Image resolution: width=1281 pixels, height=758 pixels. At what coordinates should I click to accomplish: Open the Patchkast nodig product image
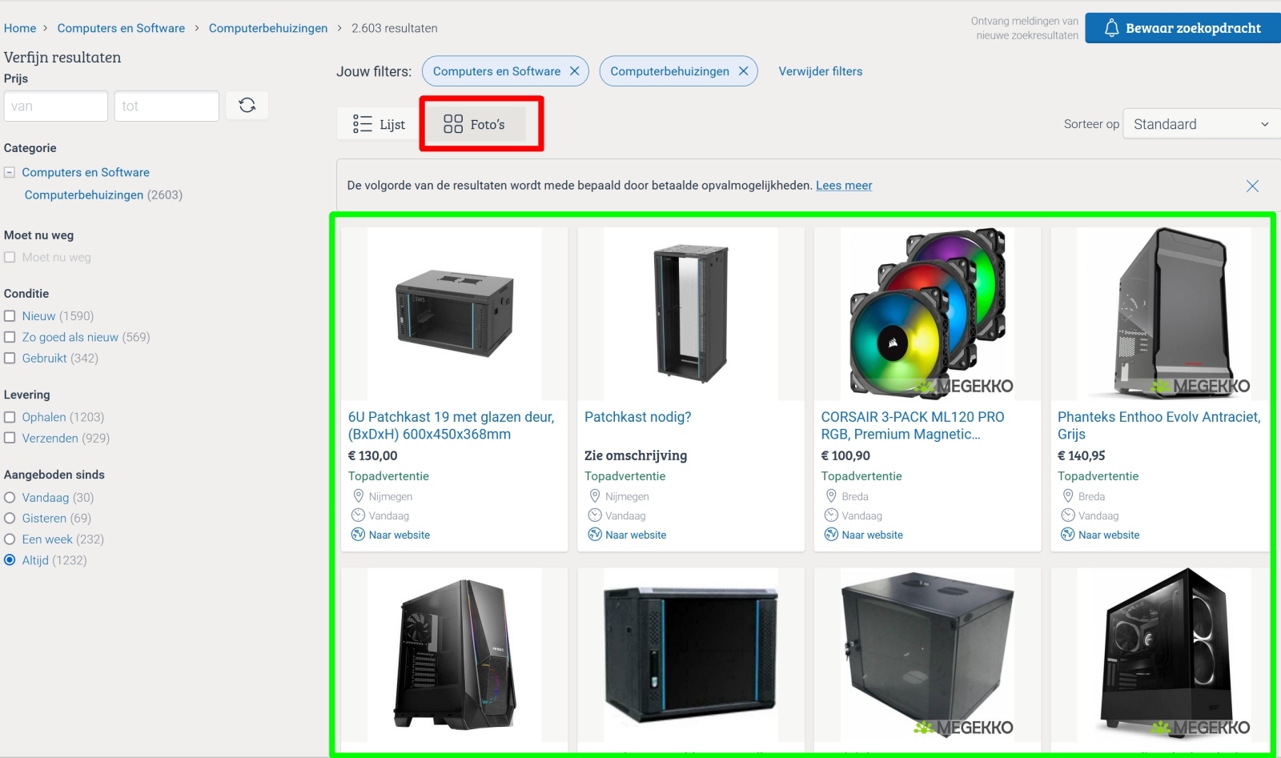(x=691, y=314)
